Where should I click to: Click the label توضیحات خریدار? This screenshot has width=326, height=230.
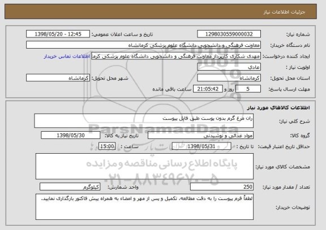[x=293, y=207]
